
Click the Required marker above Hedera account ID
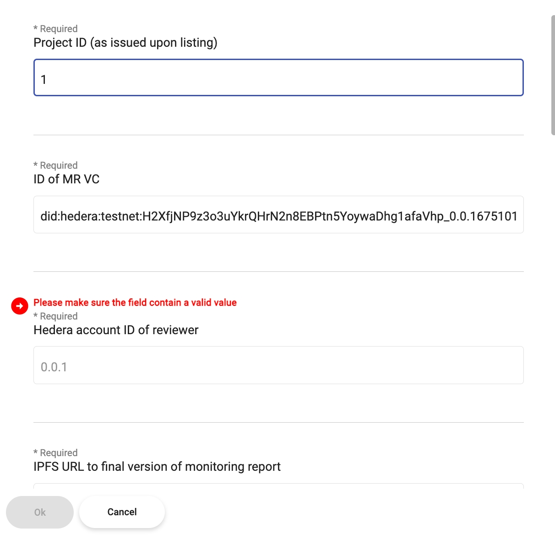pos(56,316)
